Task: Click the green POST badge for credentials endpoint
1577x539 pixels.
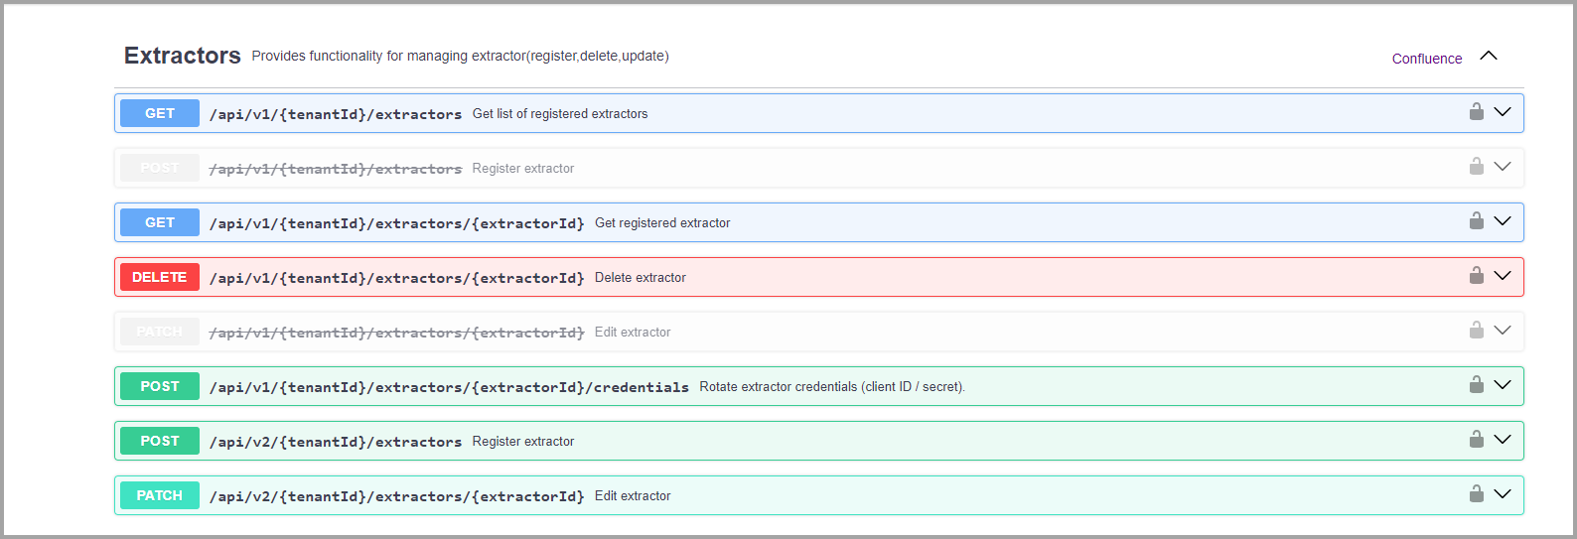Action: (159, 386)
